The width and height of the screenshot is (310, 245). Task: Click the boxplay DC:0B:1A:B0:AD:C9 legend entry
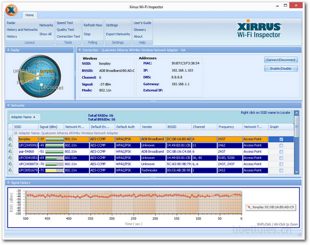[x=271, y=207]
